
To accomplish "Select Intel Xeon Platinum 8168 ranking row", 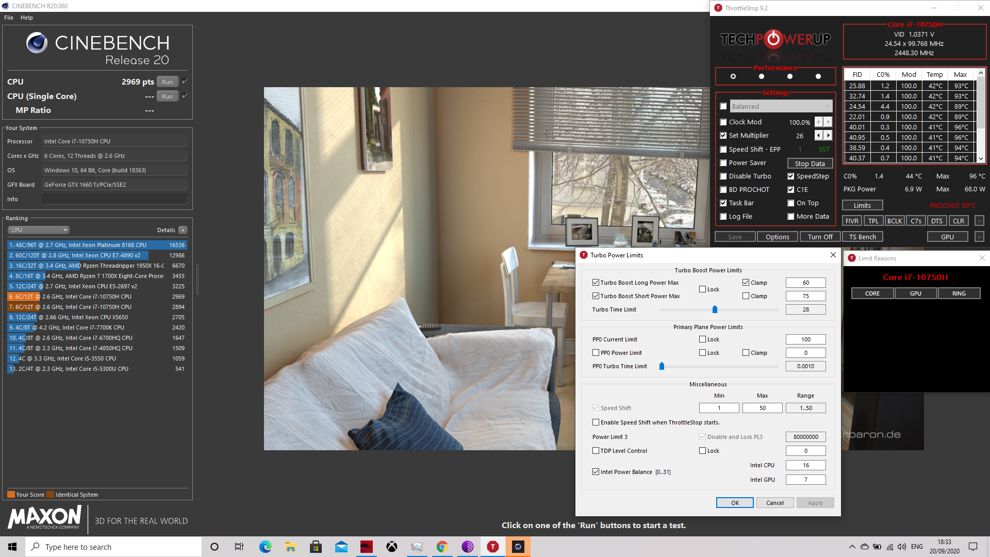I will pyautogui.click(x=97, y=245).
